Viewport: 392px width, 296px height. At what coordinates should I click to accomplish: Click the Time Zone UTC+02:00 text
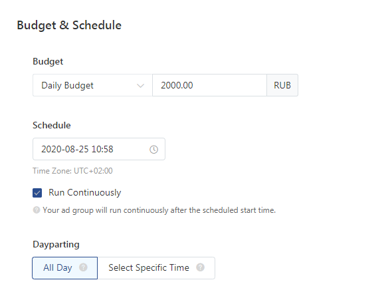coord(72,171)
